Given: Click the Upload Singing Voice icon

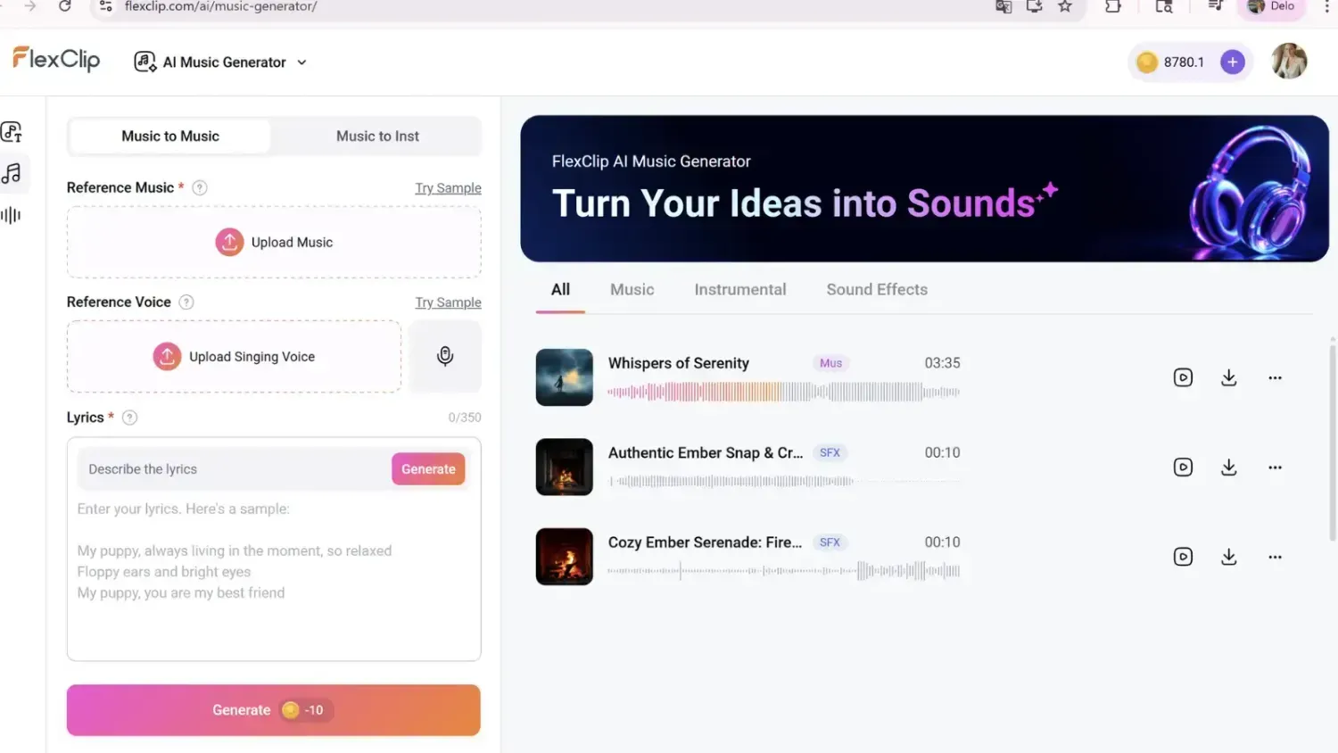Looking at the screenshot, I should point(167,356).
